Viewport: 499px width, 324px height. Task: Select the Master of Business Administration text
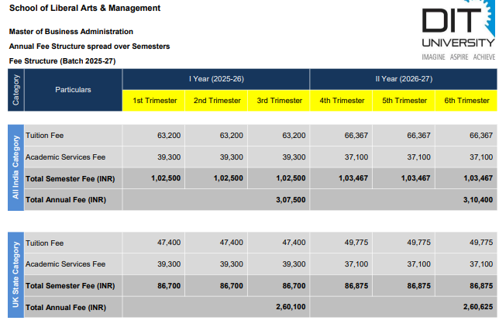pyautogui.click(x=71, y=32)
